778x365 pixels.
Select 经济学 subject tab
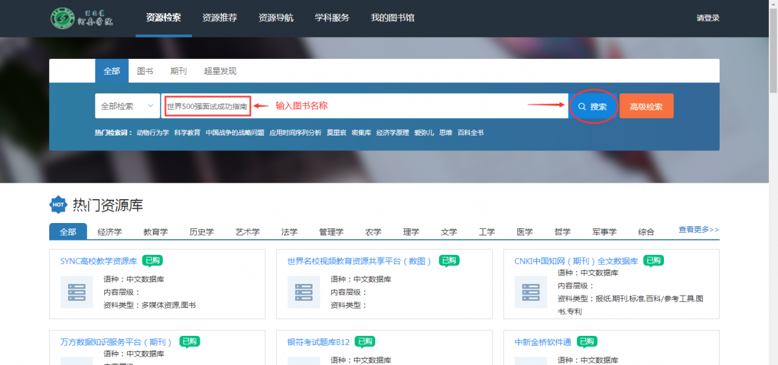(x=110, y=231)
